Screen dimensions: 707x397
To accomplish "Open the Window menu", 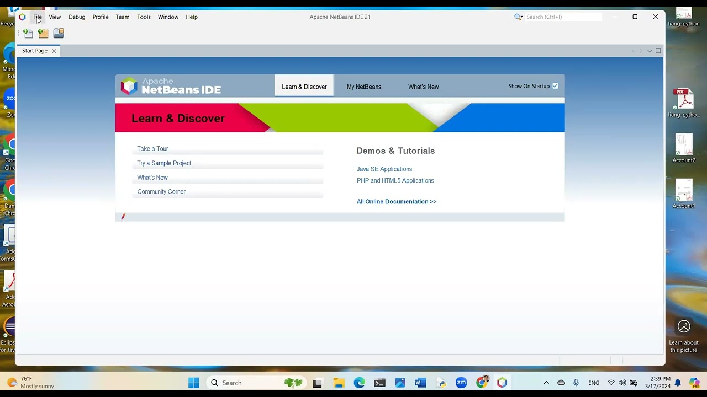I will (x=168, y=17).
